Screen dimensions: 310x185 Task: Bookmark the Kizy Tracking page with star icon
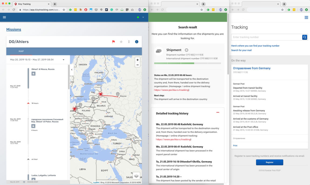(x=64, y=10)
